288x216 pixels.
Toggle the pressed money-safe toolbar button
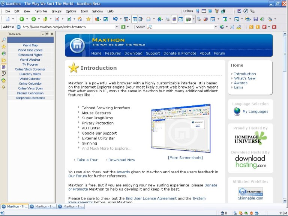click(188, 19)
